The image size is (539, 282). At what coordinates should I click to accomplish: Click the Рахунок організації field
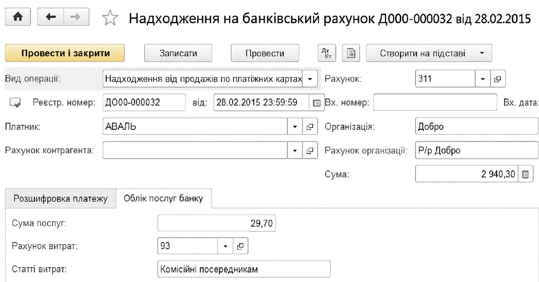coord(477,150)
